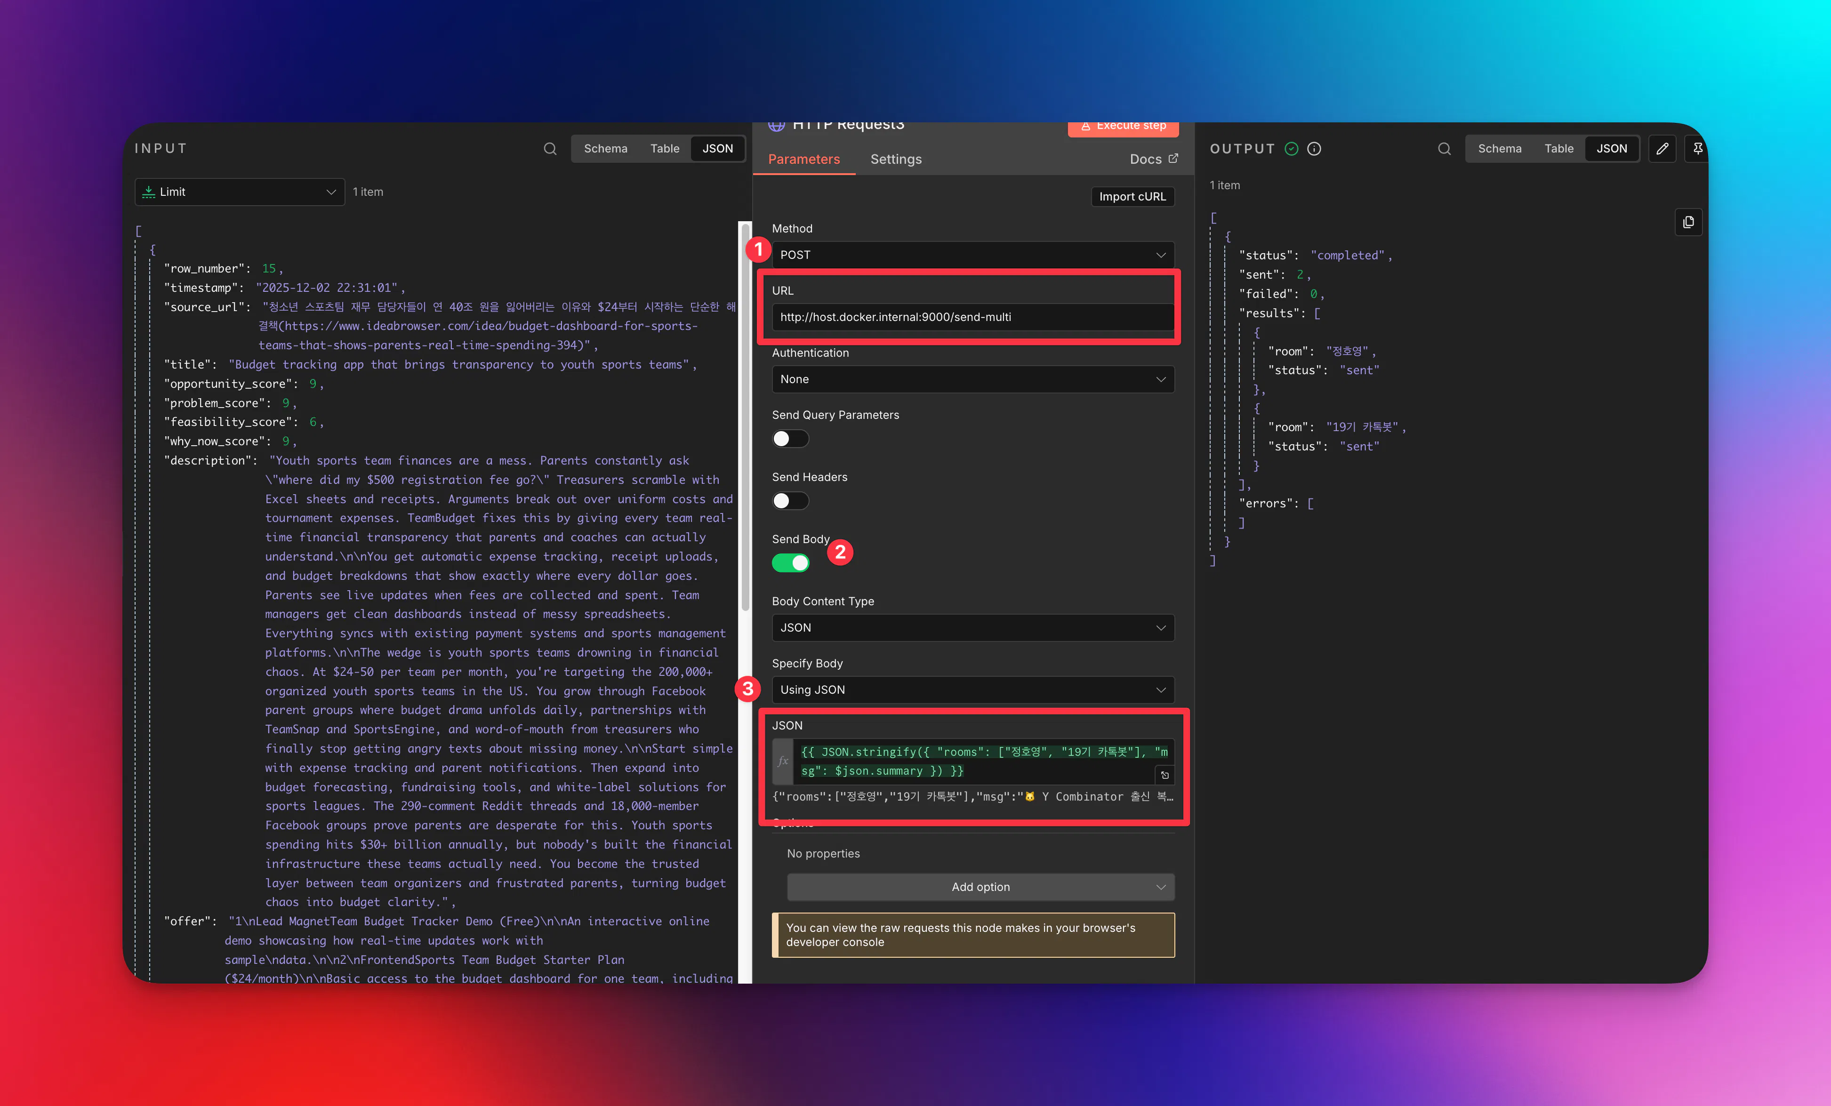Click the "description" key in input JSON
Screen dimensions: 1831x1106
(x=207, y=461)
